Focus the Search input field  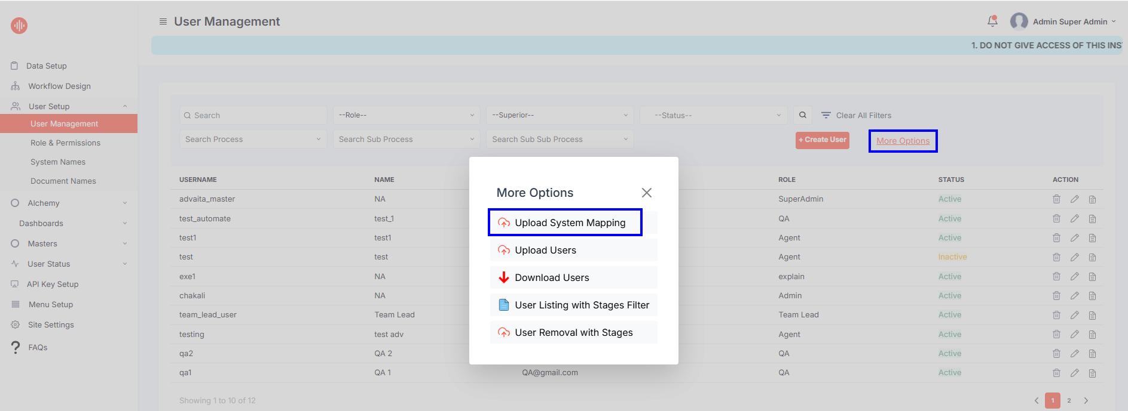[253, 115]
